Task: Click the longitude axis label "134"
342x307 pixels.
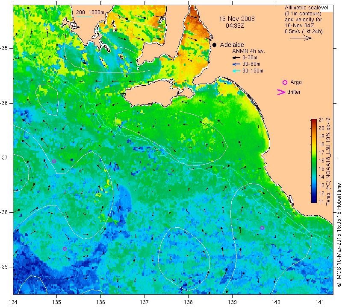Action: pyautogui.click(x=13, y=302)
